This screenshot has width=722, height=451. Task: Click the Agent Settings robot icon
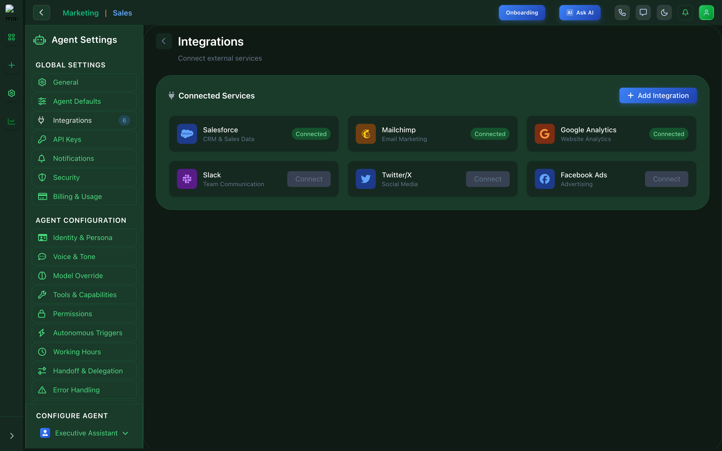40,40
